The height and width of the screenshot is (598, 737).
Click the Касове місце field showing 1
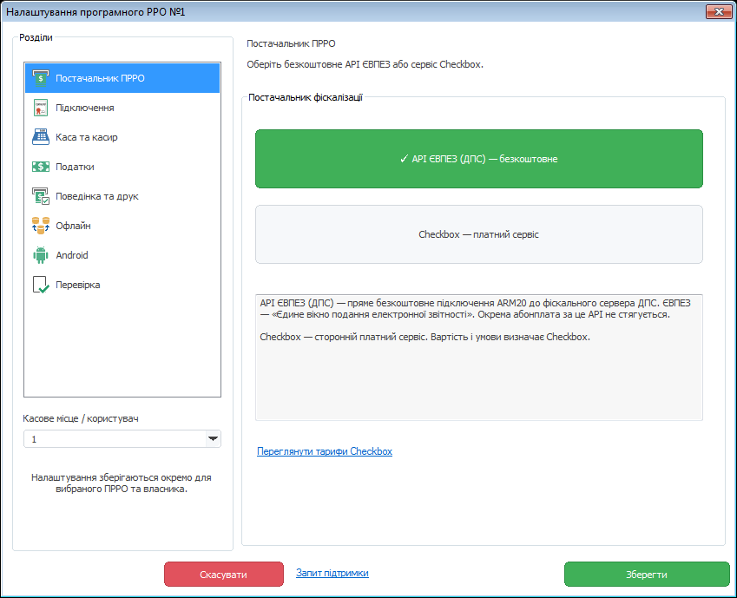[x=122, y=438]
